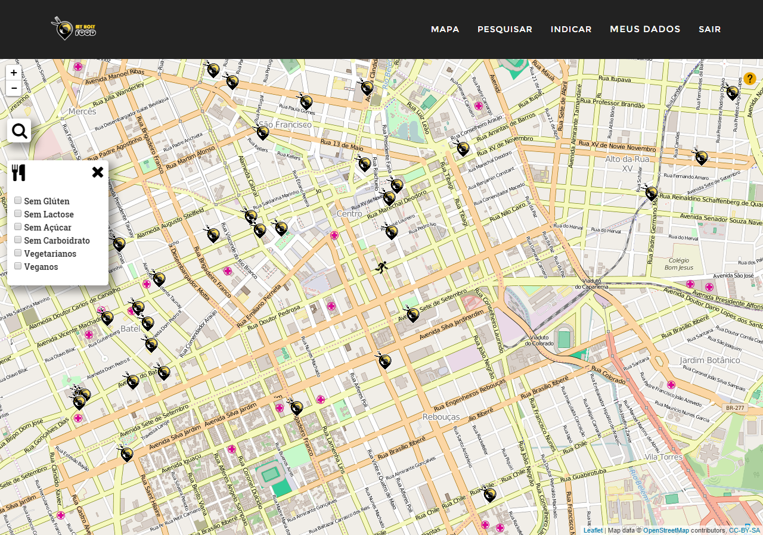
Task: Enable the Vegetarianos filter
Action: (18, 253)
